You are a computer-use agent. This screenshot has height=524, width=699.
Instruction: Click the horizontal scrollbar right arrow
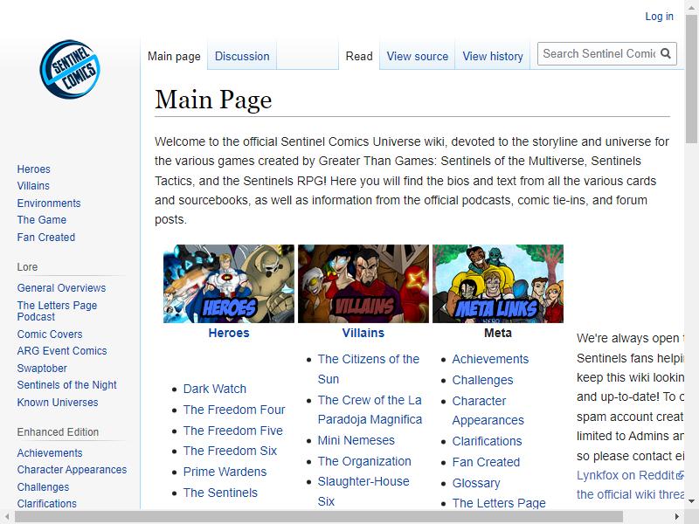(677, 517)
